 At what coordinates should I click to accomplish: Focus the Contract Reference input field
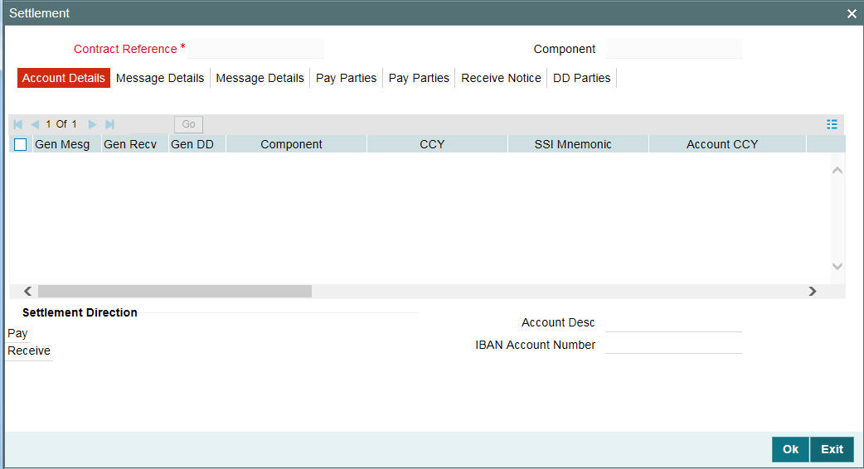pyautogui.click(x=255, y=49)
